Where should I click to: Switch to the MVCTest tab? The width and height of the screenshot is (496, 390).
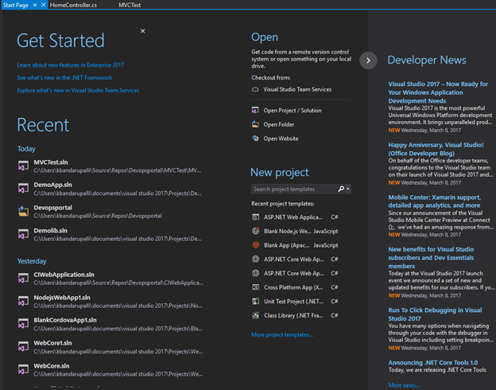(130, 5)
